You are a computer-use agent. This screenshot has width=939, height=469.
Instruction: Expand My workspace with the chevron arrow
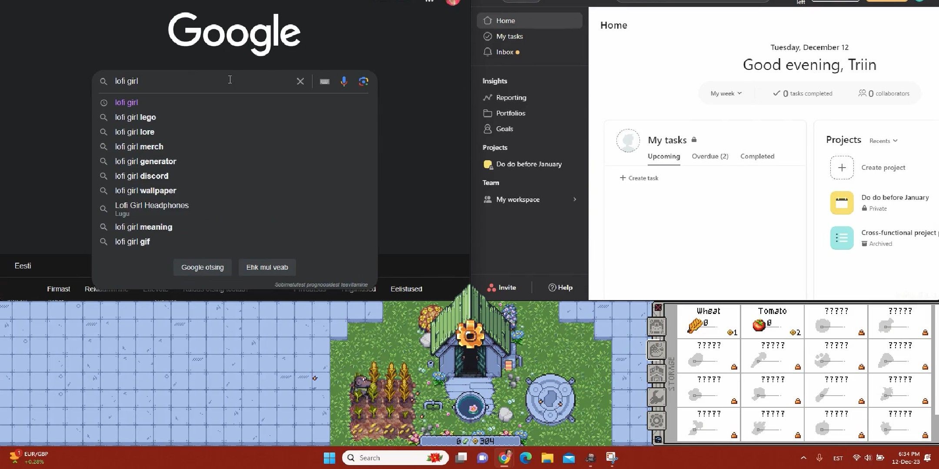tap(575, 199)
